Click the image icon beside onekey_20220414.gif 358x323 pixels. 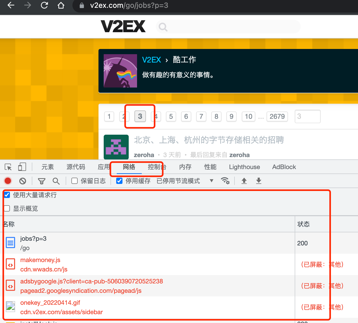[10, 307]
